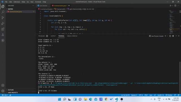The height and width of the screenshot is (102, 181).
Task: Change indentation via Spaces: 4
Action: (134, 95)
